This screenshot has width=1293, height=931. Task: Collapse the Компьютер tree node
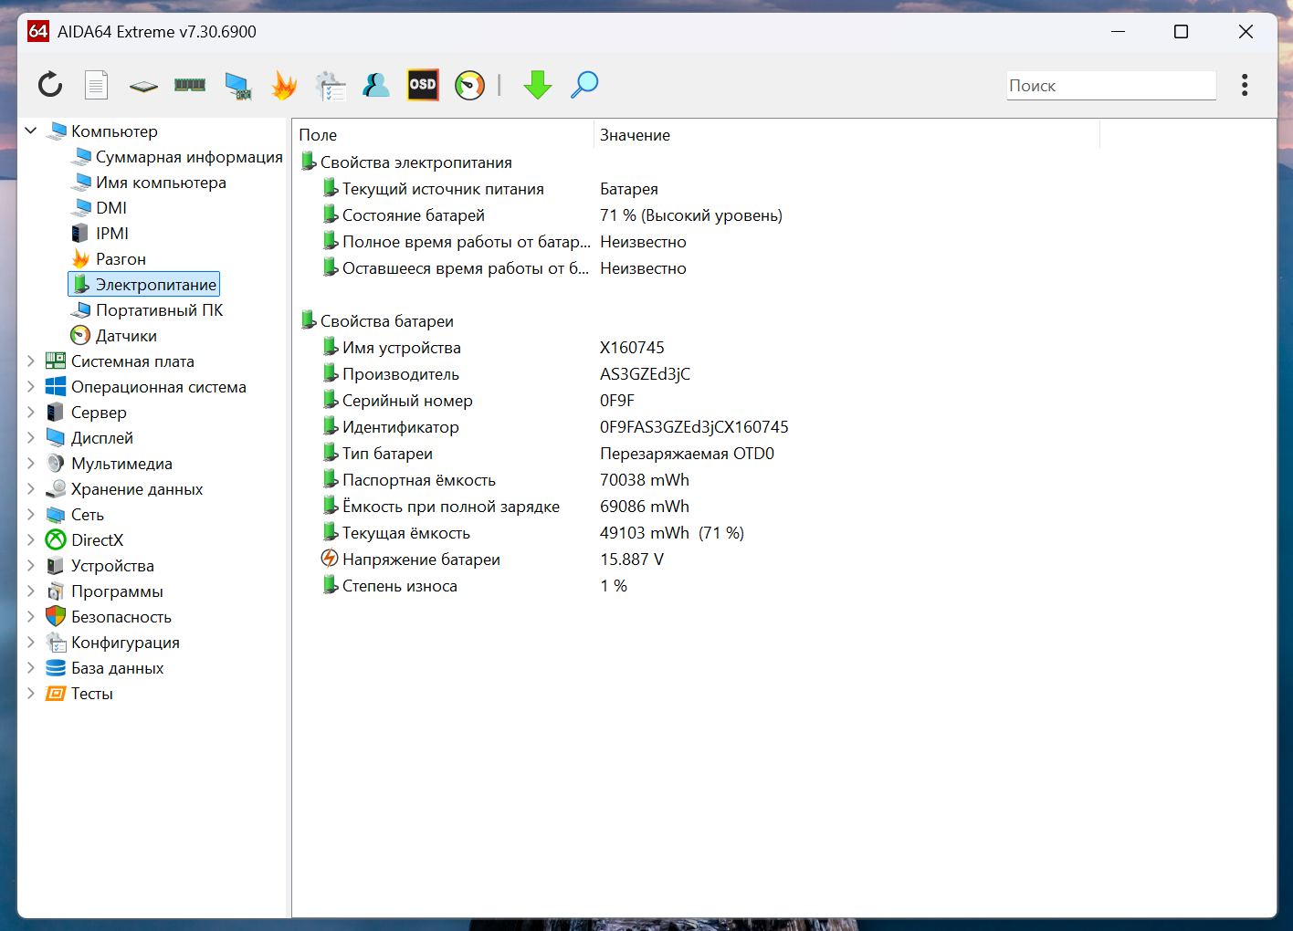[31, 131]
